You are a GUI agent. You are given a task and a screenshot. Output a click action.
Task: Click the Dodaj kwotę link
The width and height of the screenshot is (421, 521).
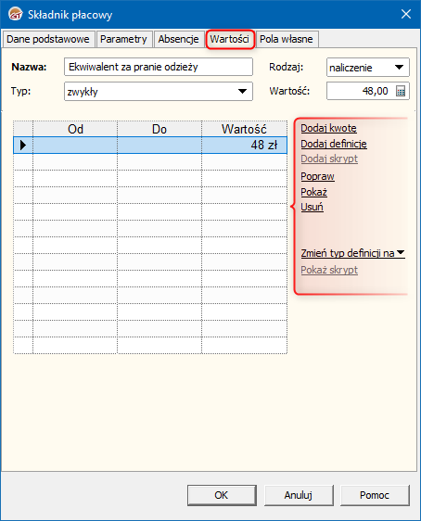(x=328, y=128)
